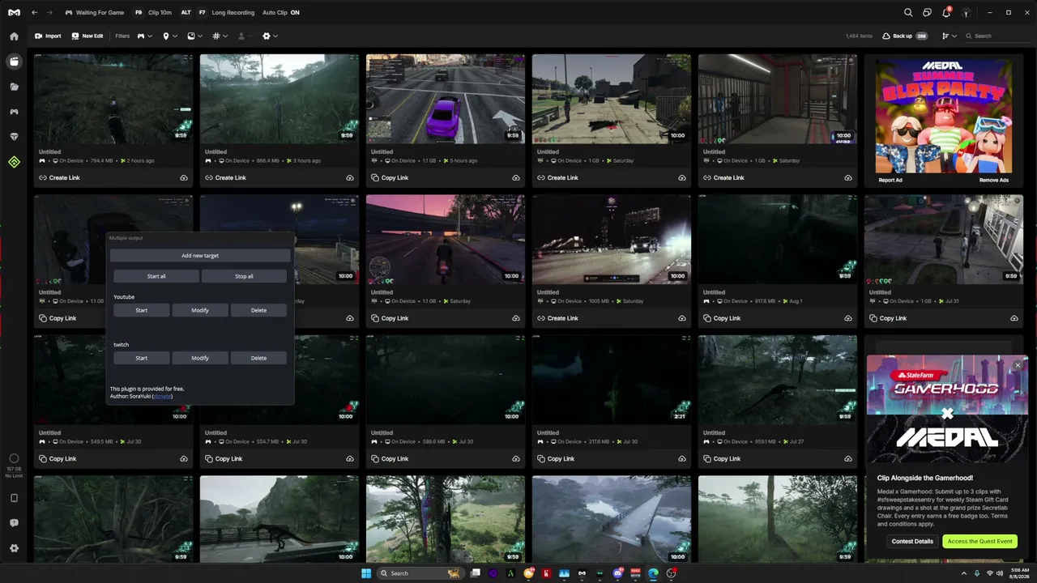The width and height of the screenshot is (1037, 583).
Task: Open the settings gear in the sidebar
Action: point(14,548)
